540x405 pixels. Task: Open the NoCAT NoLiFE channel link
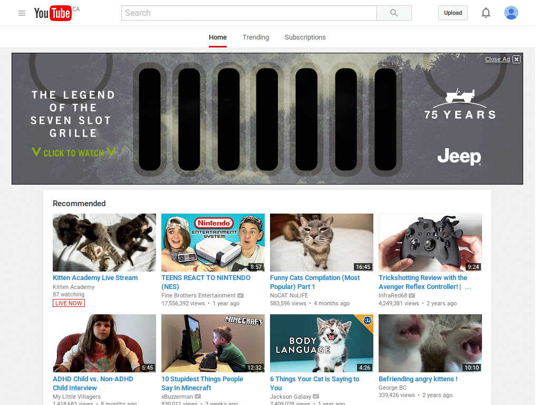pos(289,295)
